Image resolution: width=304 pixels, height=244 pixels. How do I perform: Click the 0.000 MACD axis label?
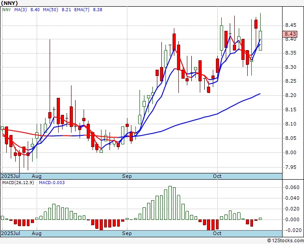(x=292, y=219)
